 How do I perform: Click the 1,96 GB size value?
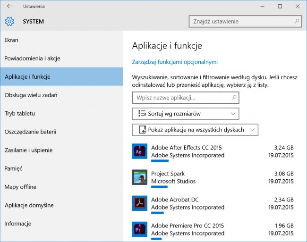(x=284, y=225)
